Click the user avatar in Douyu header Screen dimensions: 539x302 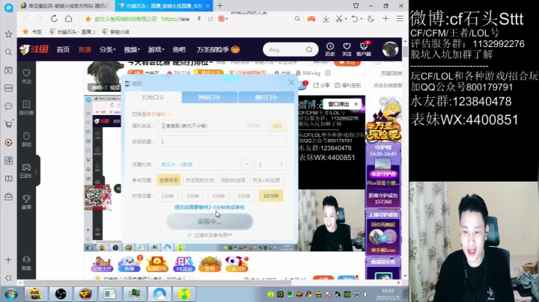(x=390, y=49)
